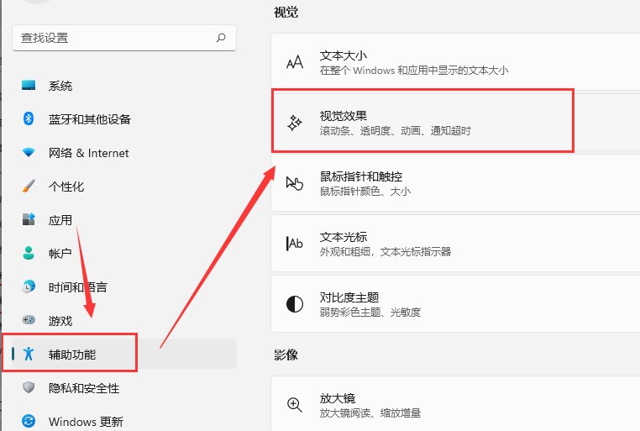Click the 系统 monitor icon
The image size is (640, 431).
click(29, 86)
